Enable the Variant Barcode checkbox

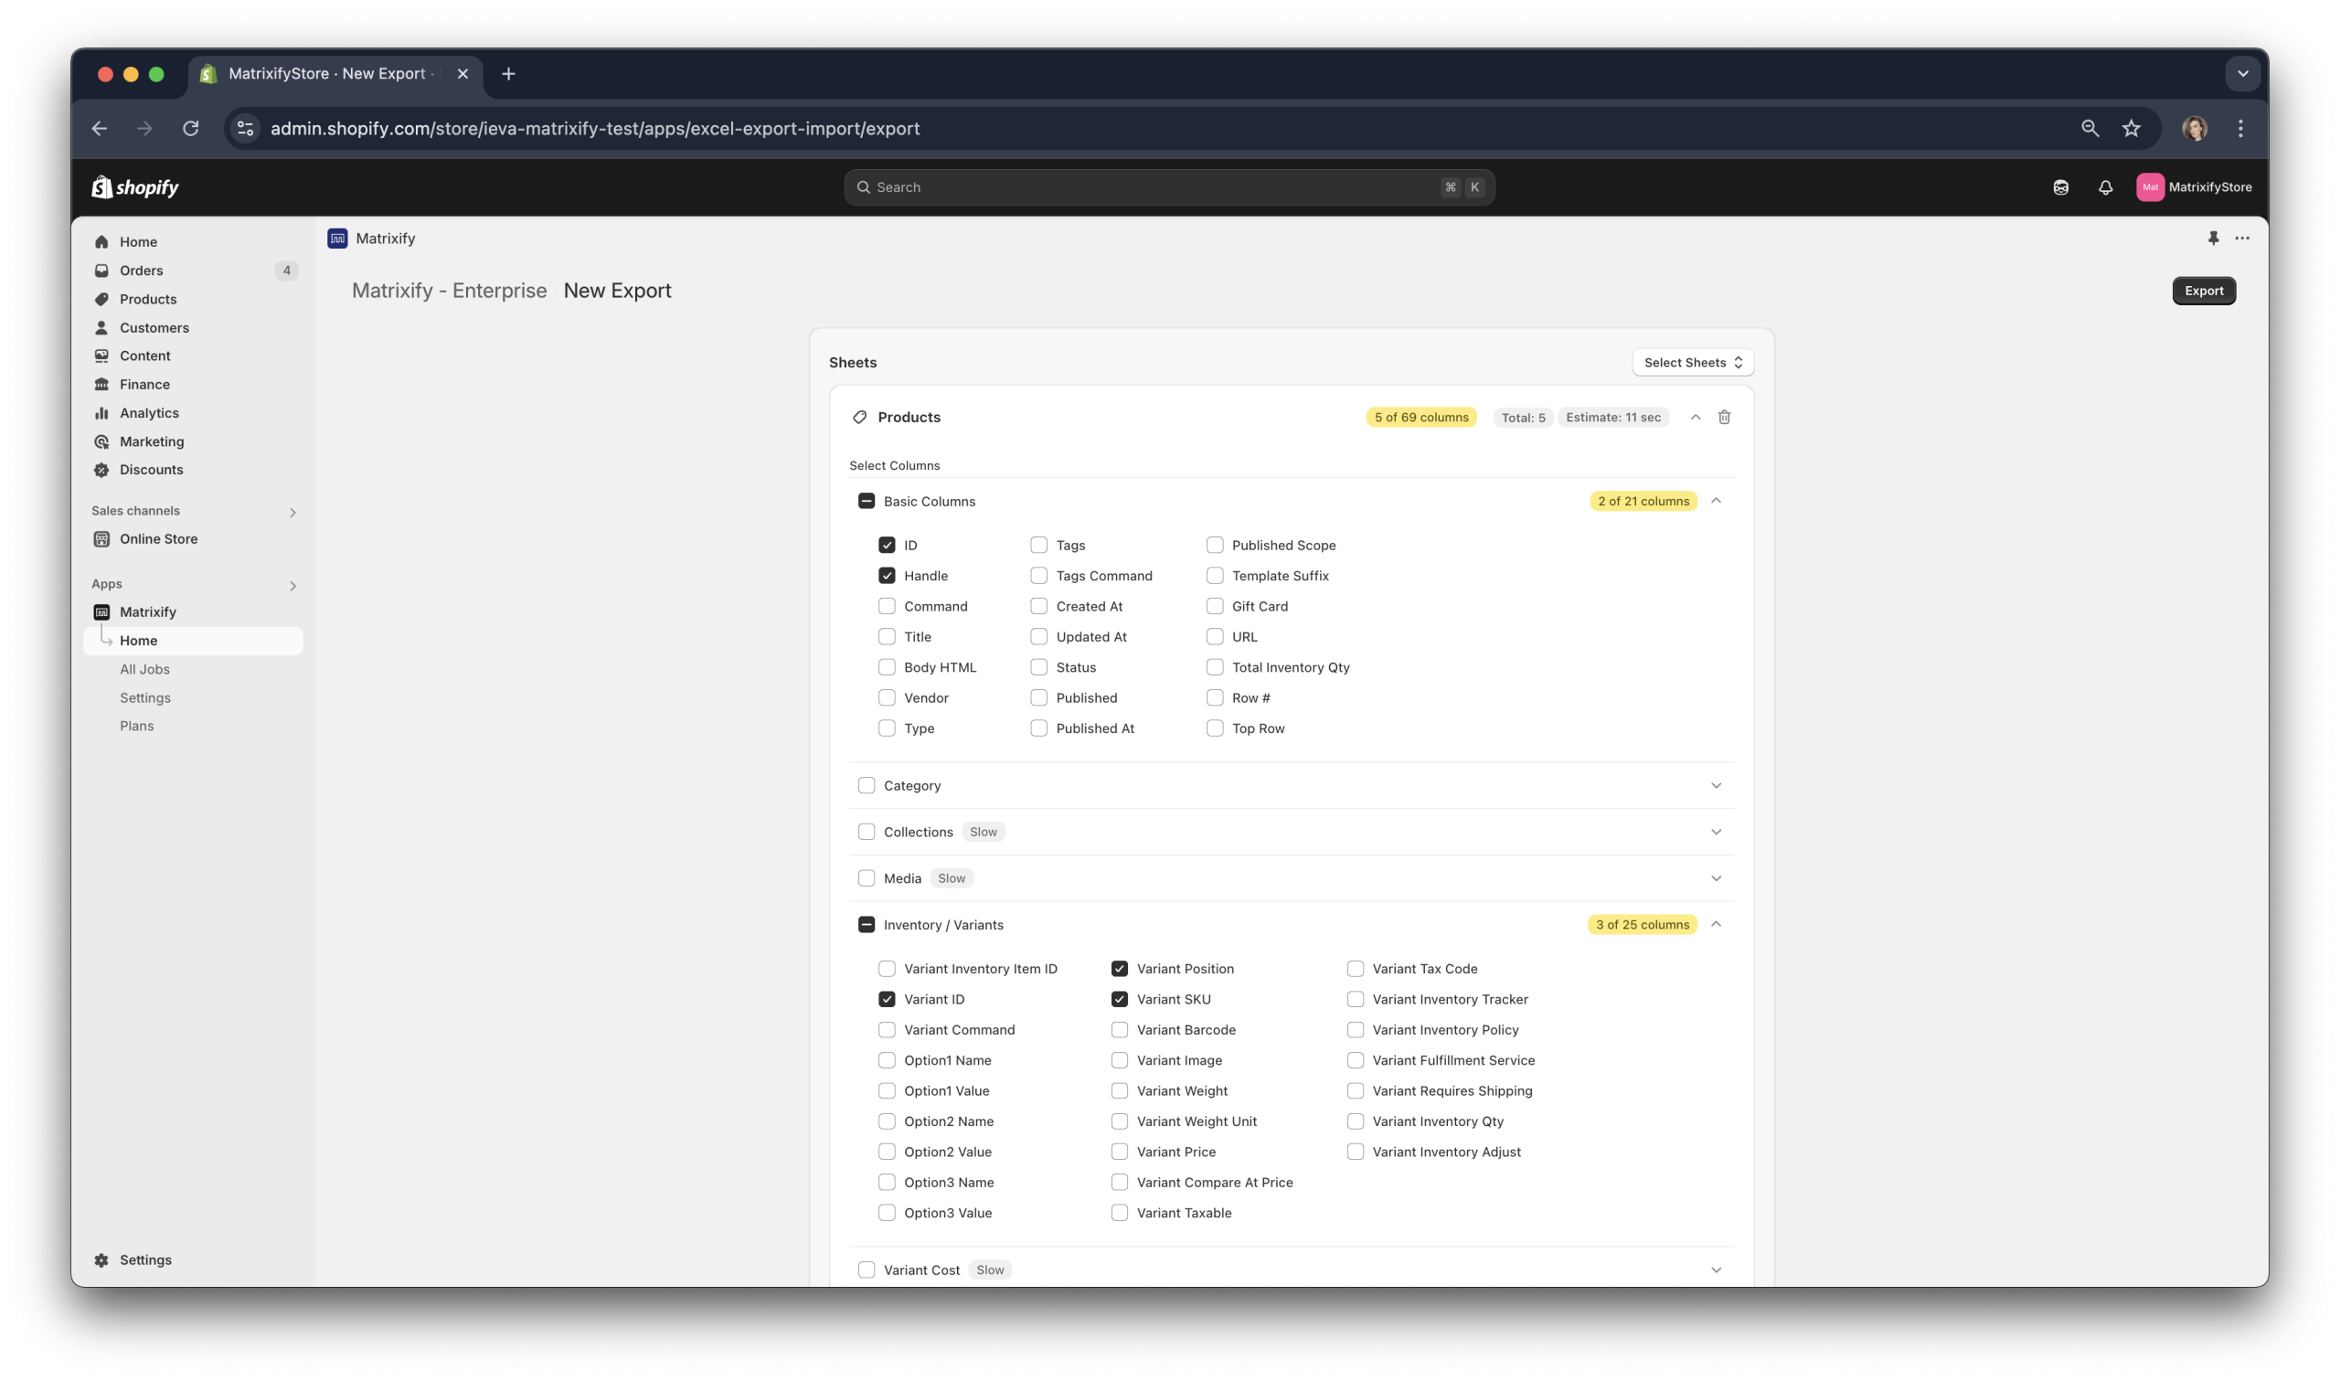(x=1120, y=1029)
